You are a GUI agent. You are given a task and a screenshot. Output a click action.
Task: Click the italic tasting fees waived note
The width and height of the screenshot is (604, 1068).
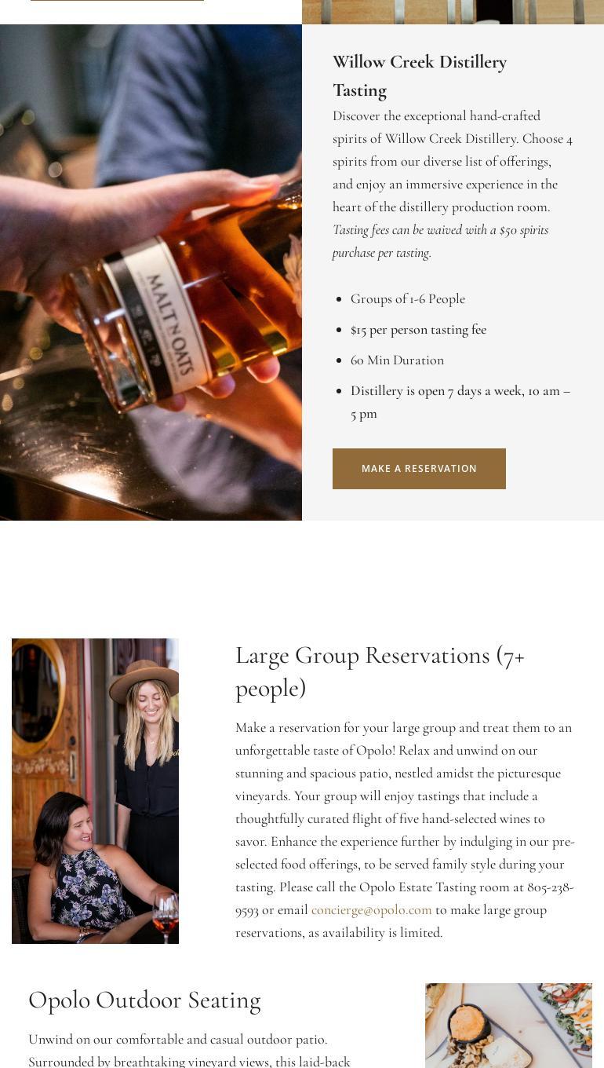click(440, 241)
